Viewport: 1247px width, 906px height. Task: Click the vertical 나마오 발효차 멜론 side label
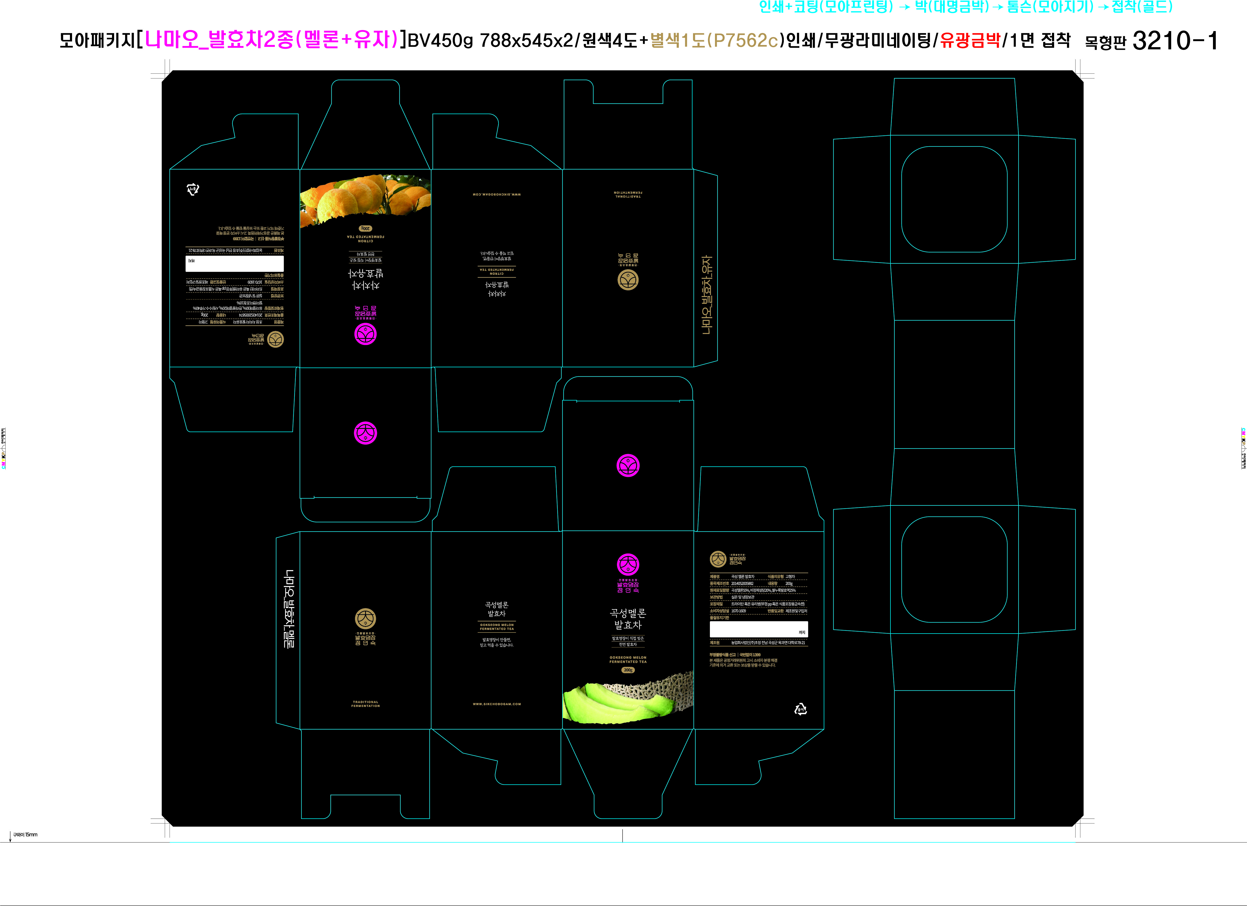[289, 609]
